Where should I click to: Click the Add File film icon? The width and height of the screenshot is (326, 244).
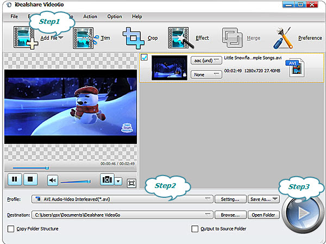(26, 37)
